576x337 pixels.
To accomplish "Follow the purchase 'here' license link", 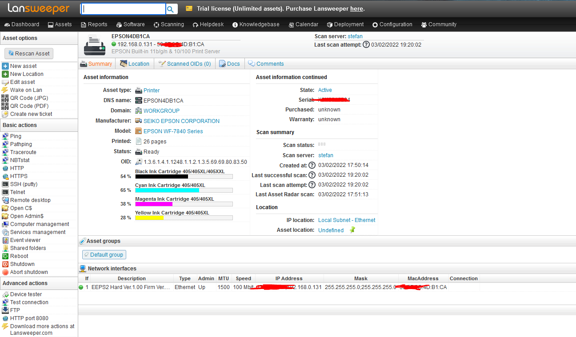I will 356,9.
